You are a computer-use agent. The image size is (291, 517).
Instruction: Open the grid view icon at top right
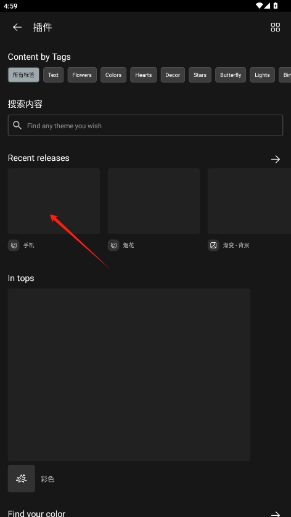(x=275, y=27)
